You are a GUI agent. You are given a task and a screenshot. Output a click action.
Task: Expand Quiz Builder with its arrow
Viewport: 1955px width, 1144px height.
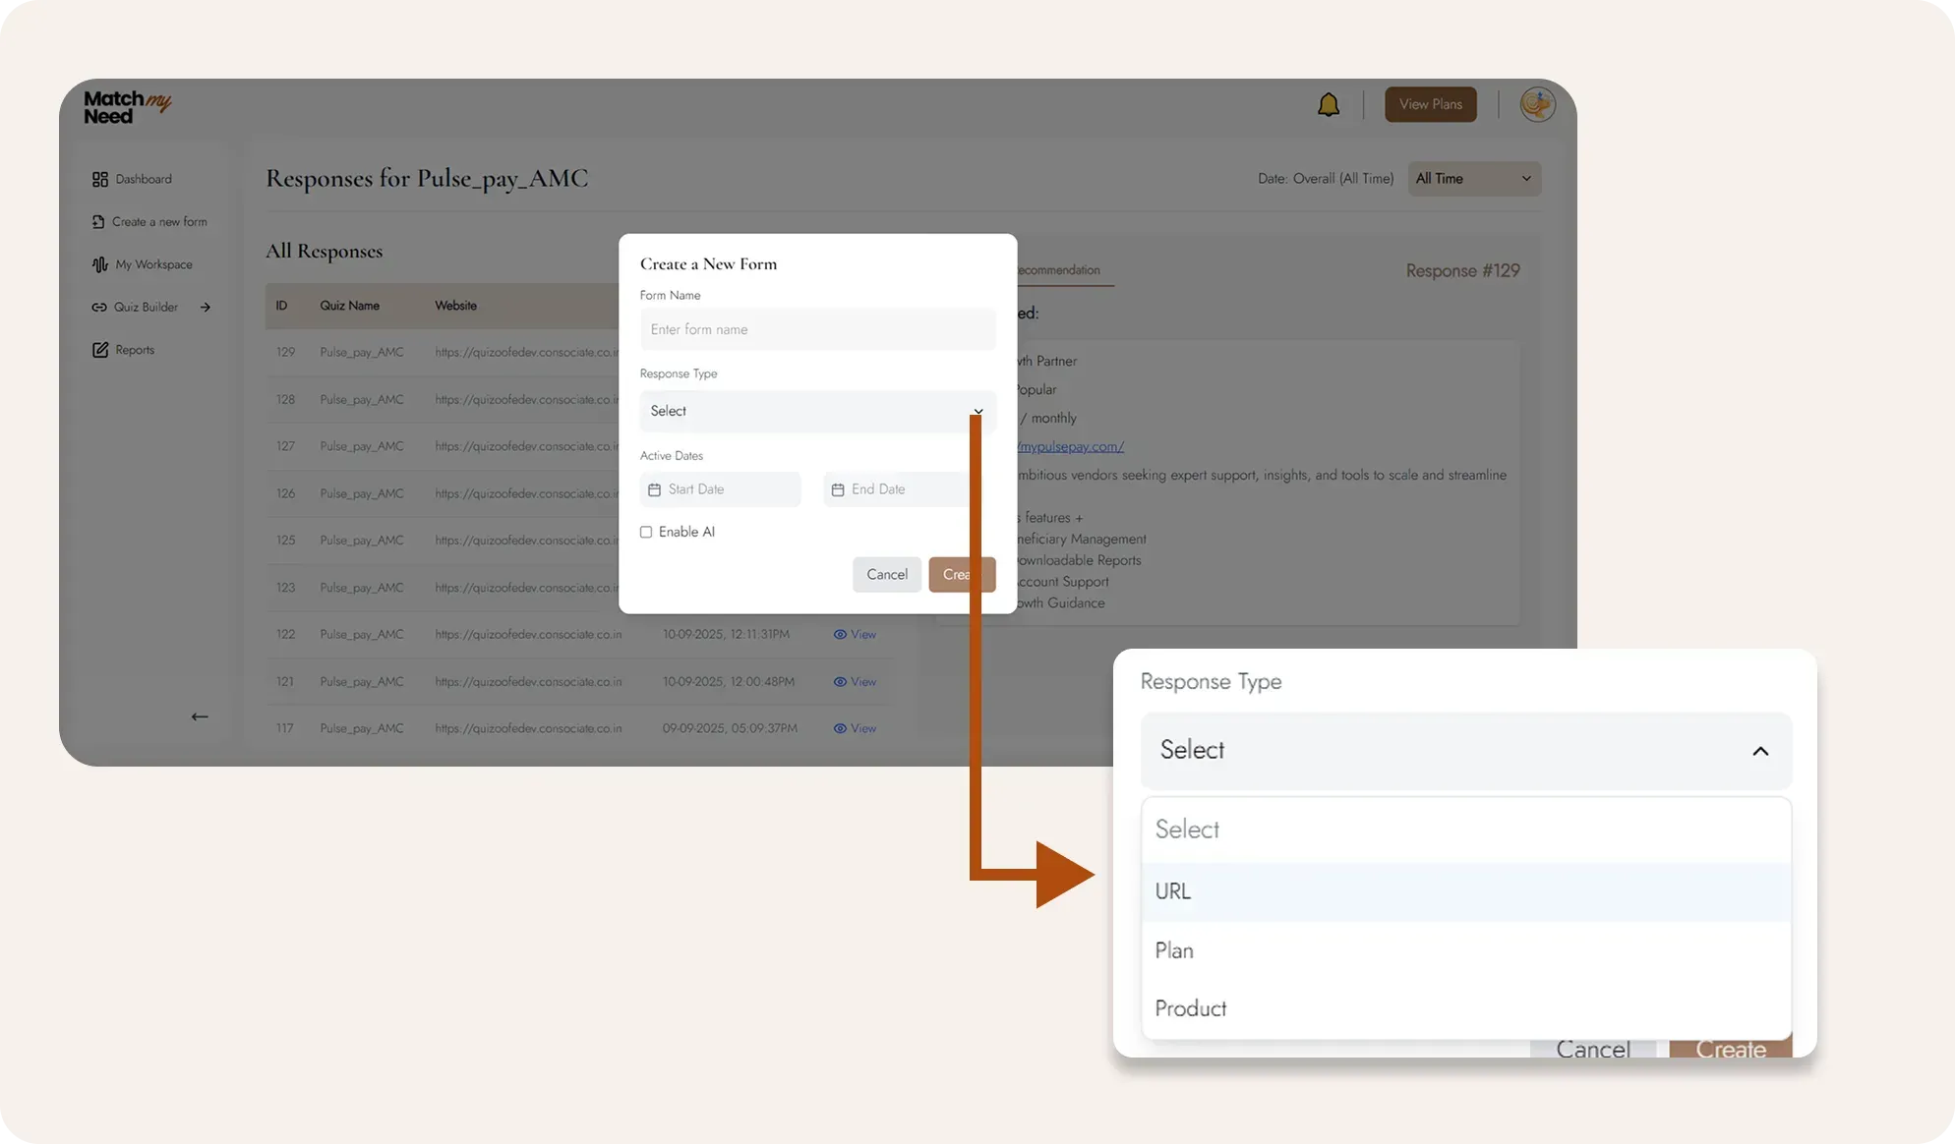(205, 307)
